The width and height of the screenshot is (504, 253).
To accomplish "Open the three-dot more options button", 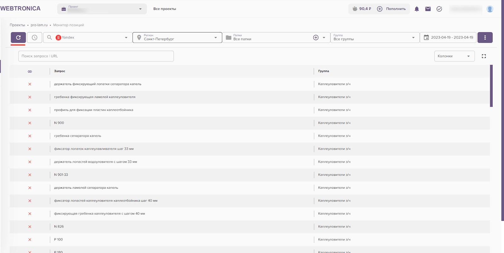I will pos(485,37).
